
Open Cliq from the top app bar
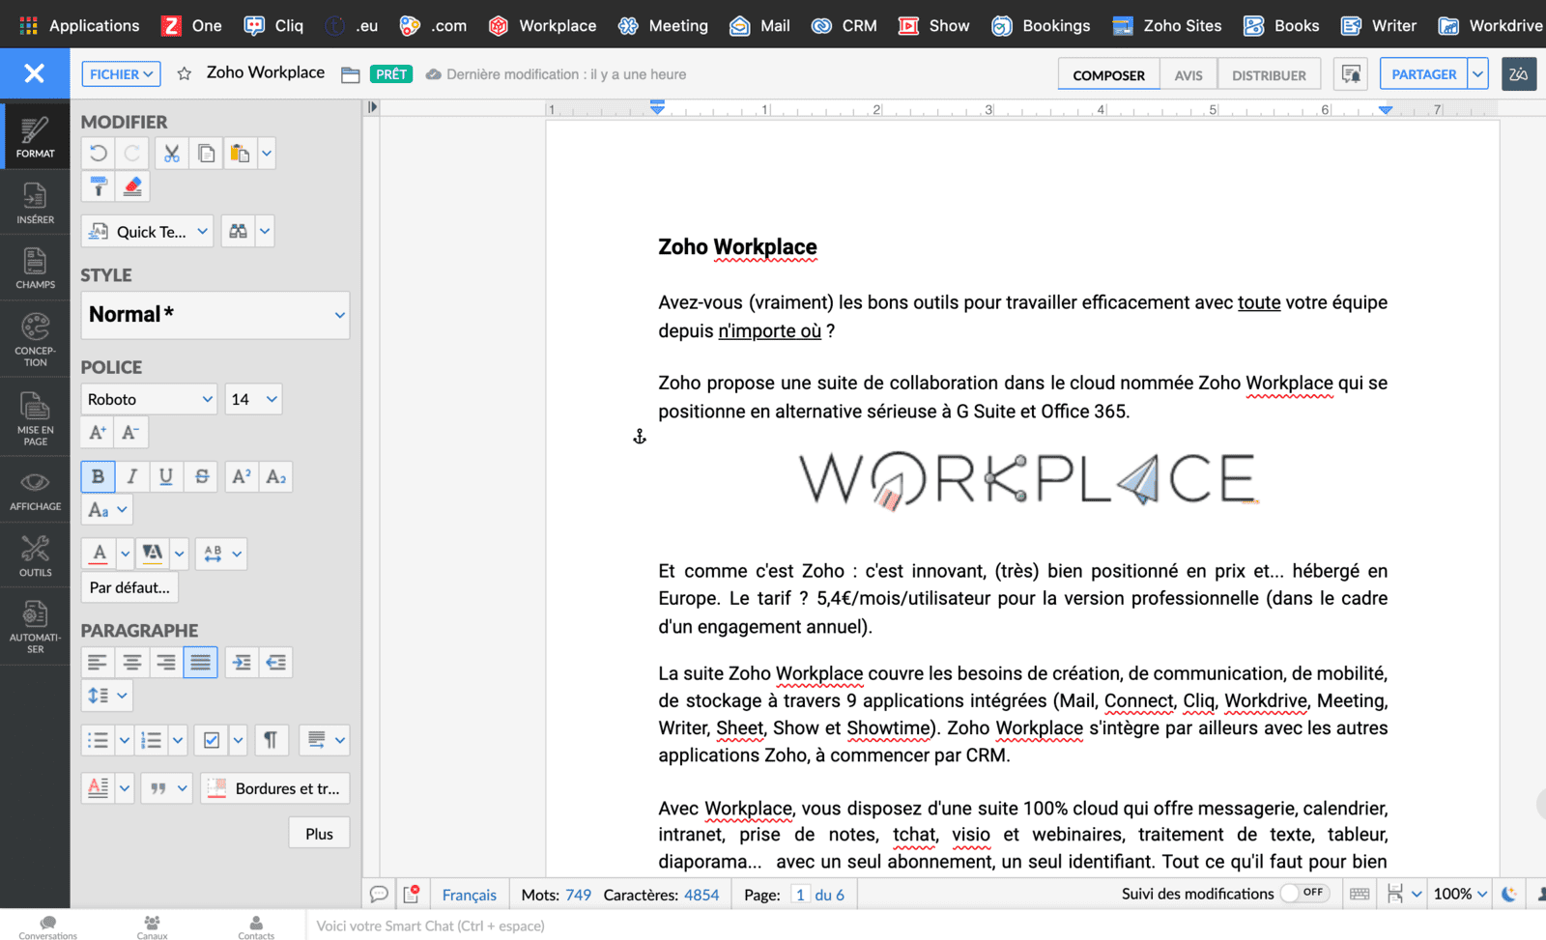click(274, 25)
